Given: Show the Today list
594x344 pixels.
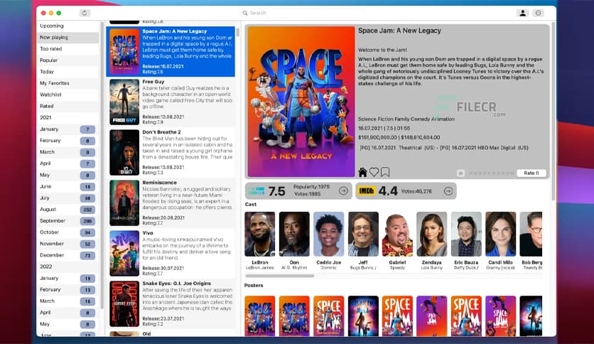Looking at the screenshot, I should (x=67, y=72).
